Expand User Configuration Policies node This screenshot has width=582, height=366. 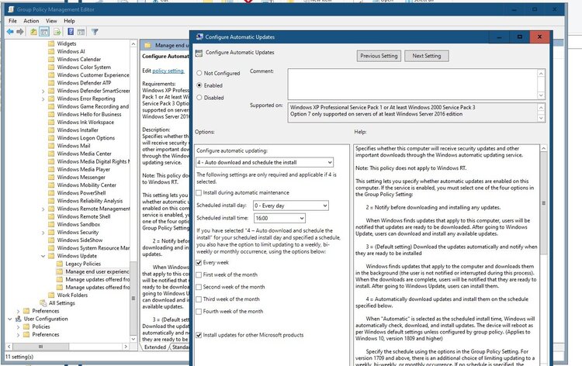tap(18, 327)
